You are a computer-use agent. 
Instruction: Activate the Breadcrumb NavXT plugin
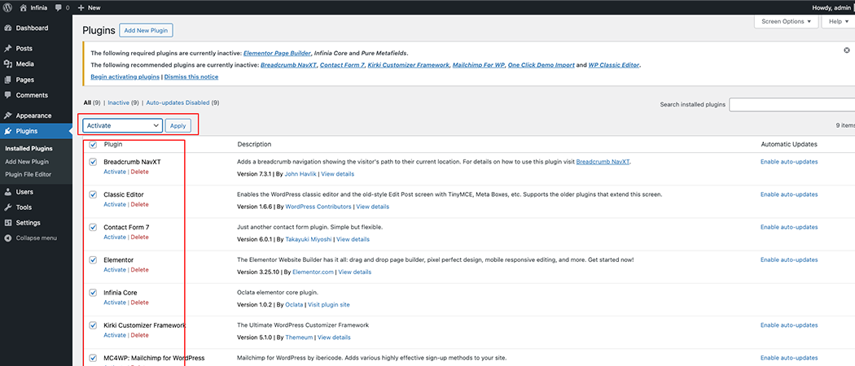tap(115, 172)
